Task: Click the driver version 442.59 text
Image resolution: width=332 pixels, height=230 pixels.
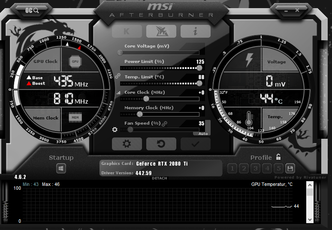Action: pyautogui.click(x=143, y=173)
